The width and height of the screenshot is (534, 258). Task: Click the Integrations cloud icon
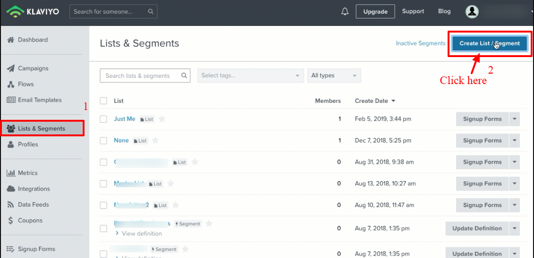pyautogui.click(x=11, y=189)
